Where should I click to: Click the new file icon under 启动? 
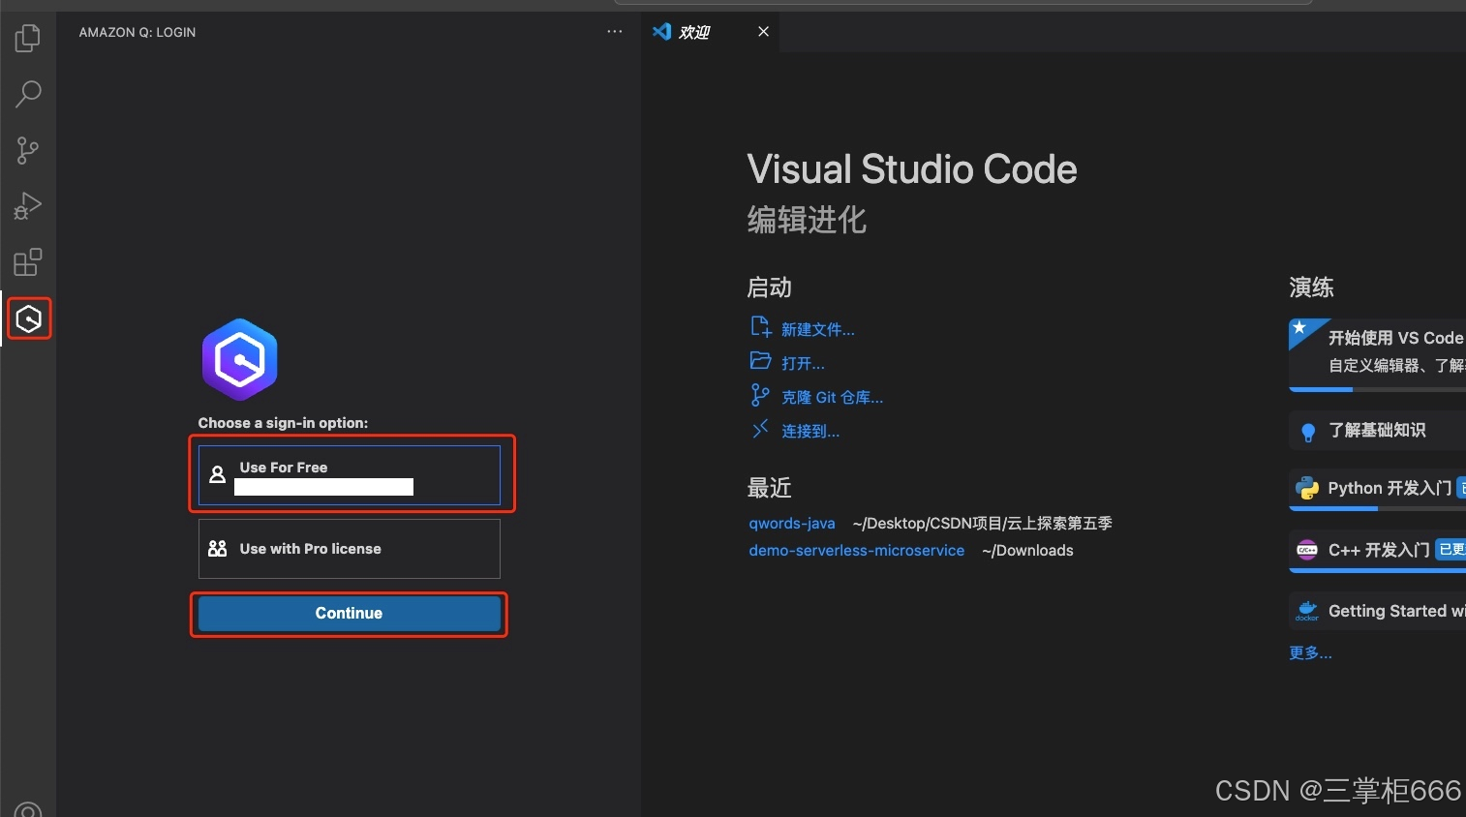pos(761,327)
